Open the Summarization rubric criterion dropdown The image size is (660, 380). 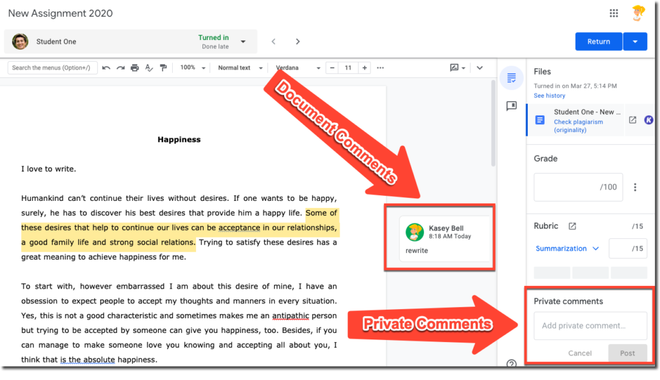[567, 248]
